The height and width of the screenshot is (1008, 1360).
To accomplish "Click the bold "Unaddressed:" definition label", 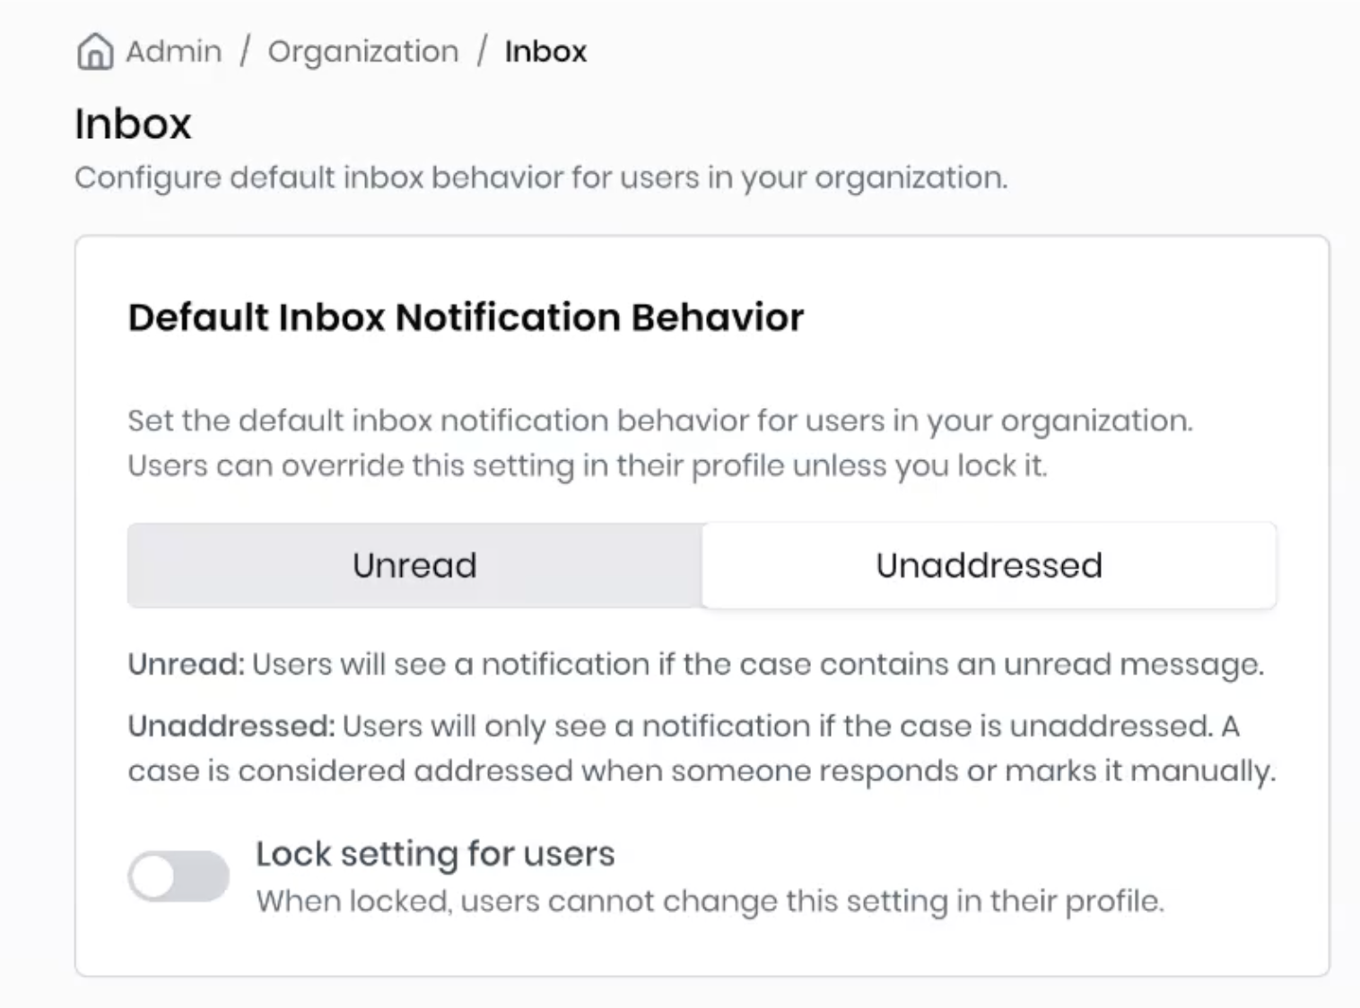I will coord(231,726).
